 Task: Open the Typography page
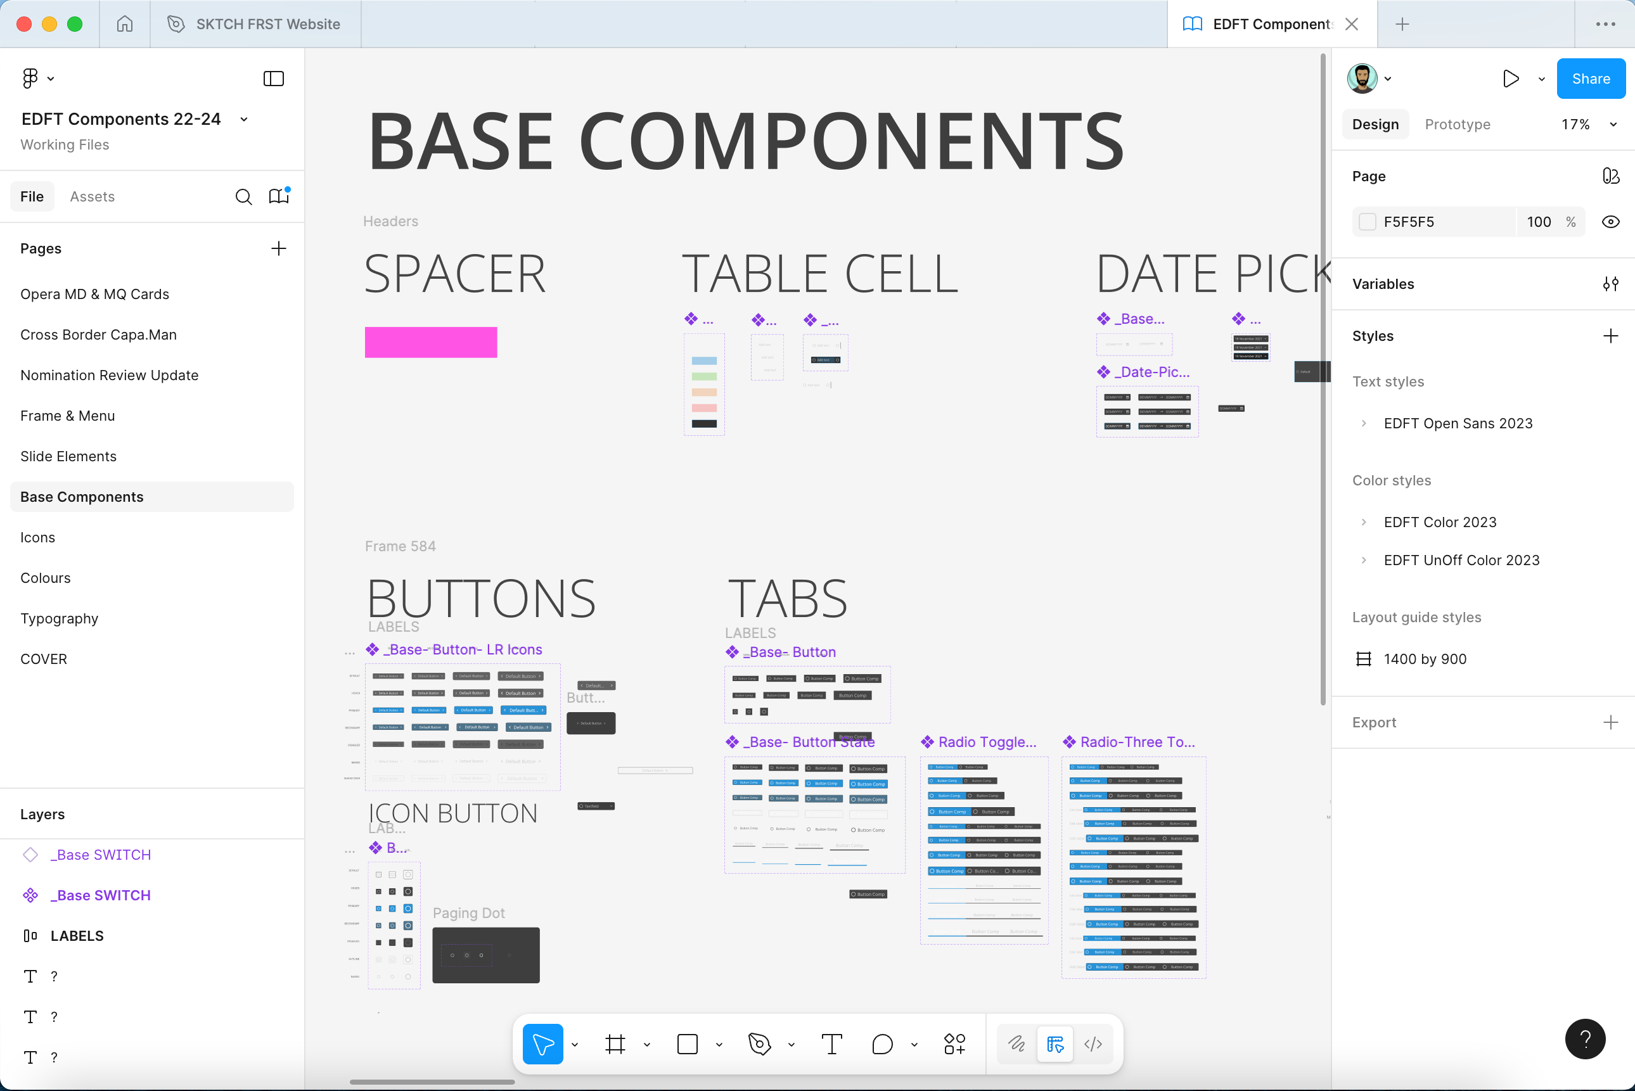59,618
